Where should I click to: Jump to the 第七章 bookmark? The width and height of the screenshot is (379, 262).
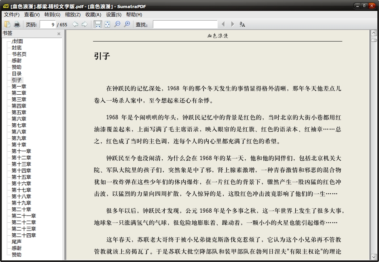19,125
